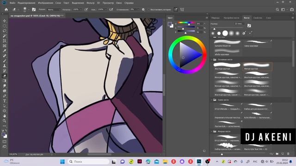
Task: Select the Ellipse shape tool
Action: (x=5, y=111)
